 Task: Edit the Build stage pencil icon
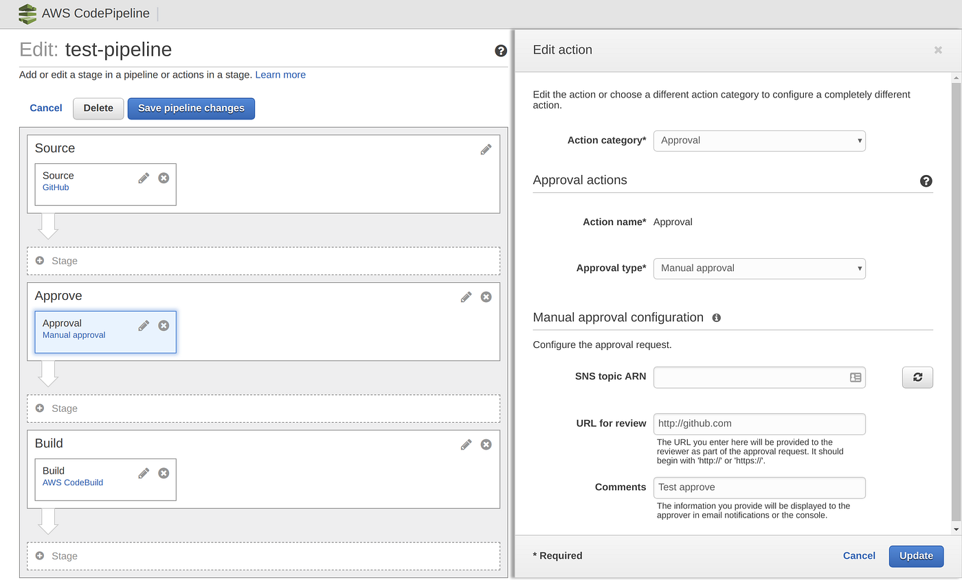click(466, 444)
